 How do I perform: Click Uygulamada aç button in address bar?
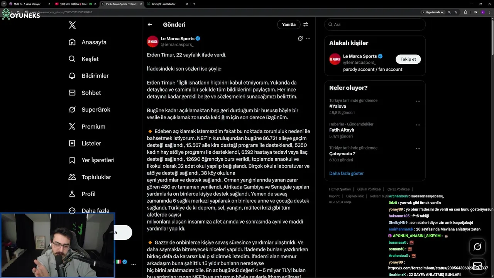point(433,12)
